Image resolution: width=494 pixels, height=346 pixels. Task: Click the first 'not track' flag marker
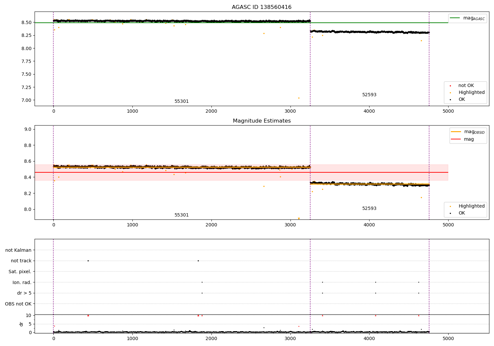click(x=88, y=261)
